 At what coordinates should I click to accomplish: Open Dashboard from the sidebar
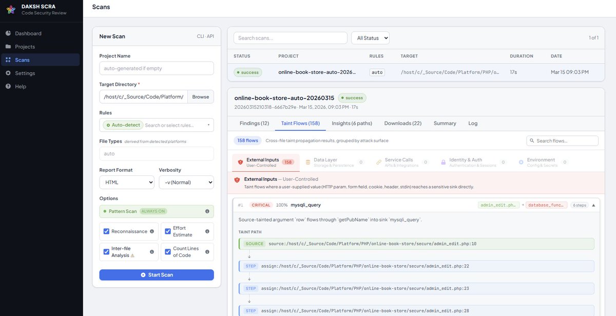click(40, 33)
